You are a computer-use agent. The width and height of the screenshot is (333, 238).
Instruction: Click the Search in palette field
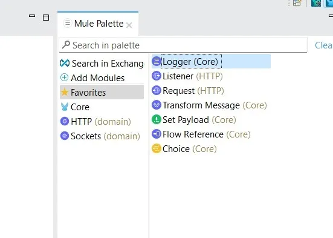[x=183, y=45]
